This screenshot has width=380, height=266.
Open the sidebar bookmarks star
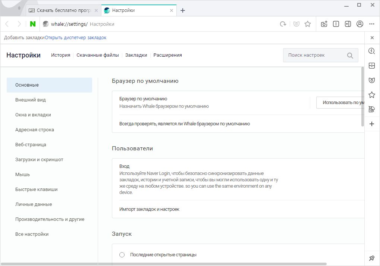372,95
